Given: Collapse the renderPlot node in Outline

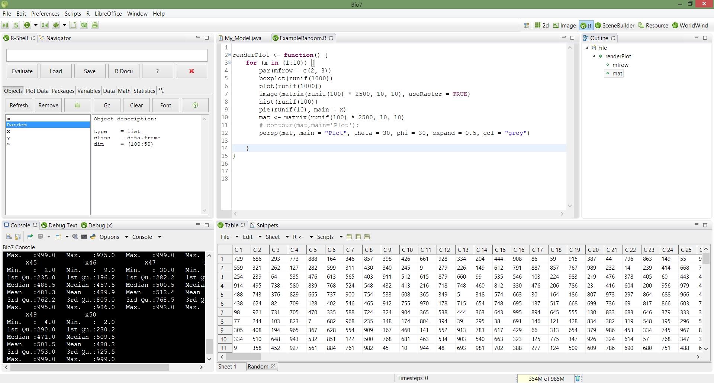Looking at the screenshot, I should tap(594, 56).
